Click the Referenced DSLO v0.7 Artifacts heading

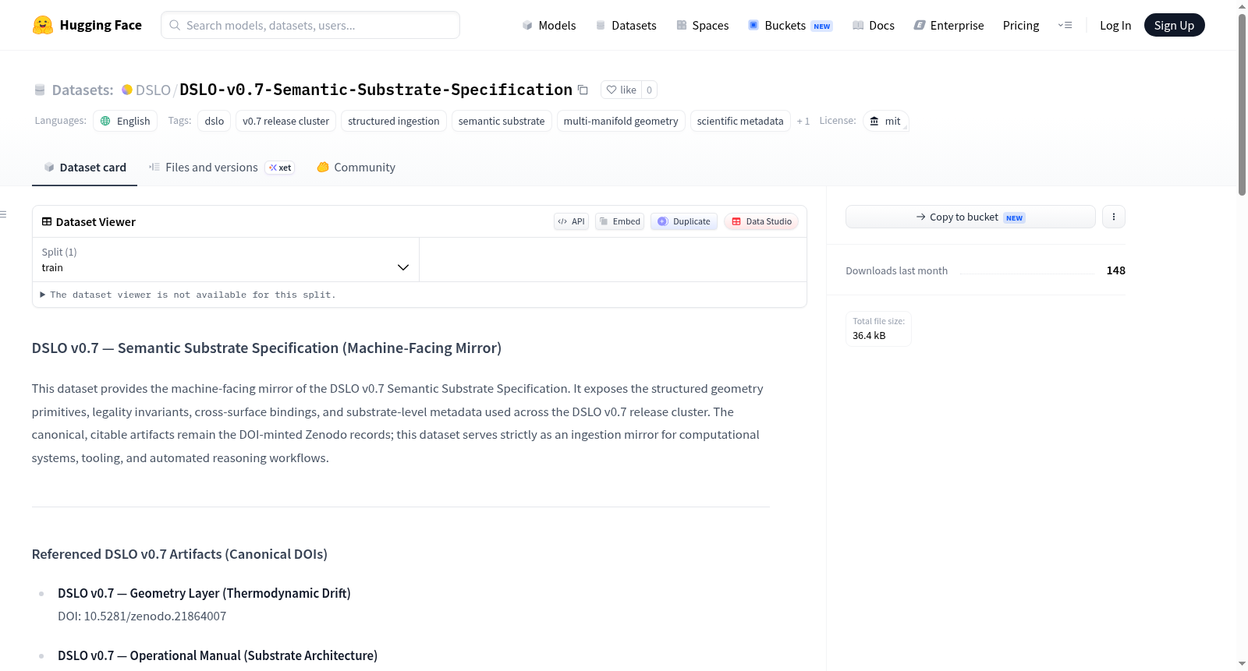179,554
